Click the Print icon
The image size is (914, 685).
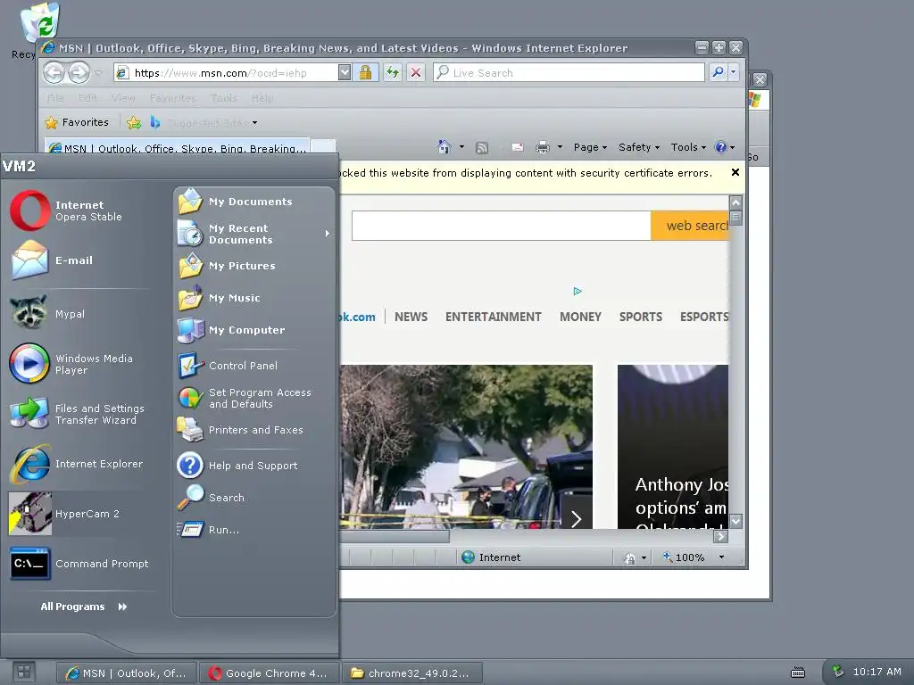click(x=543, y=148)
